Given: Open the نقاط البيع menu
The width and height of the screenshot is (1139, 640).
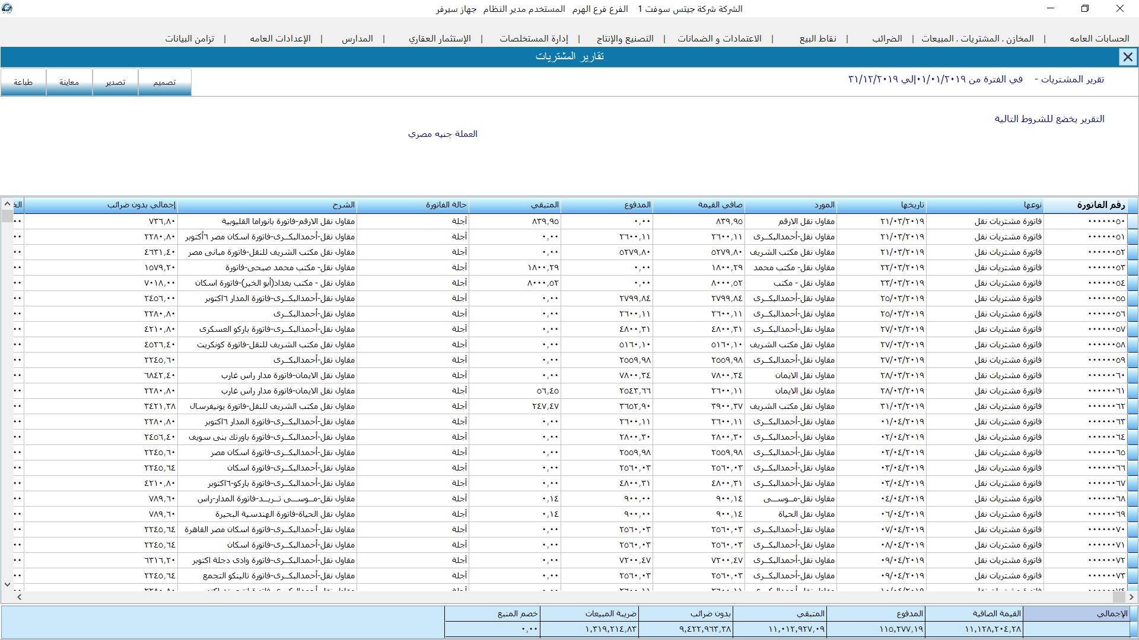Looking at the screenshot, I should click(x=817, y=39).
